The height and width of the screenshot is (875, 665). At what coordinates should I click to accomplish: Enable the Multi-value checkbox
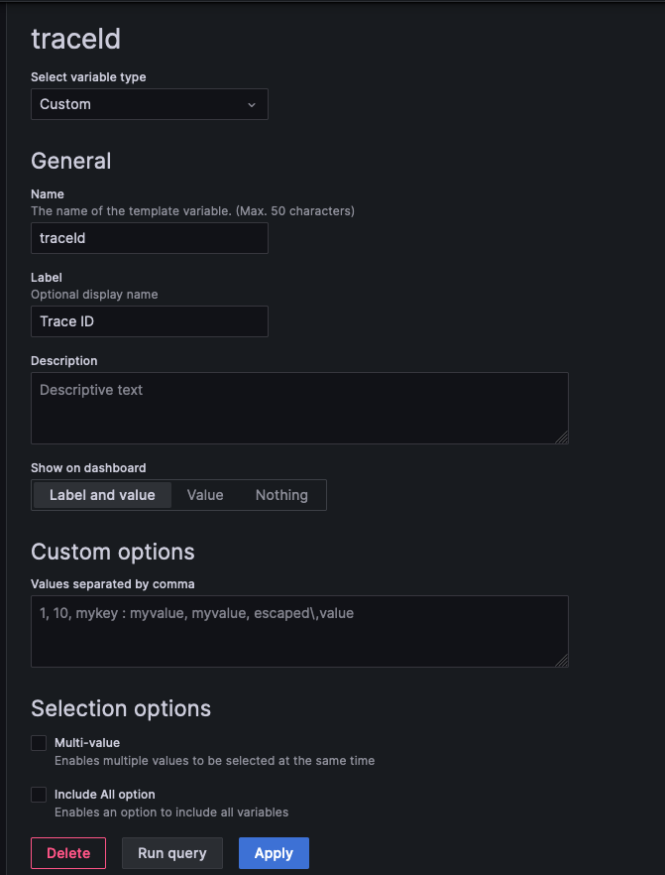pyautogui.click(x=38, y=742)
